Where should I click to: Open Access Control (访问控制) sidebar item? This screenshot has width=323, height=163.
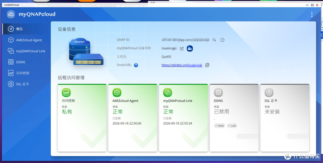(x=27, y=73)
